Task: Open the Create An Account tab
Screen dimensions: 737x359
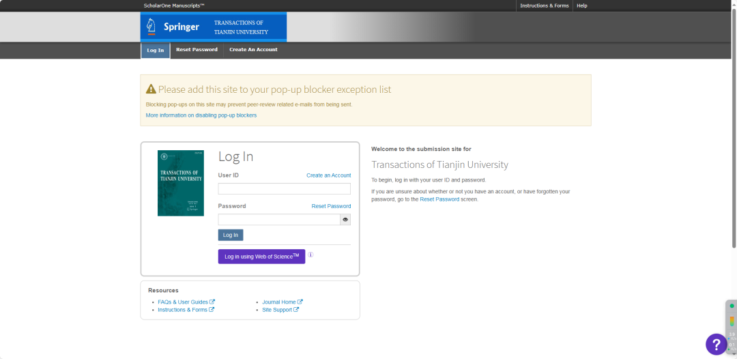Action: tap(253, 49)
